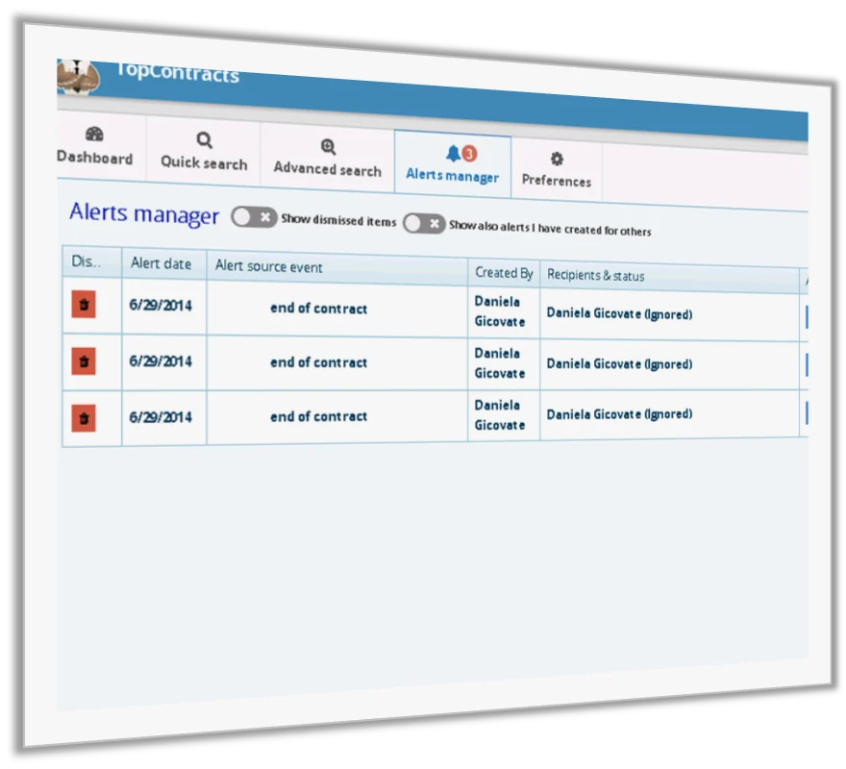Image resolution: width=846 pixels, height=769 pixels.
Task: Click the TopContracts title text
Action: [177, 72]
